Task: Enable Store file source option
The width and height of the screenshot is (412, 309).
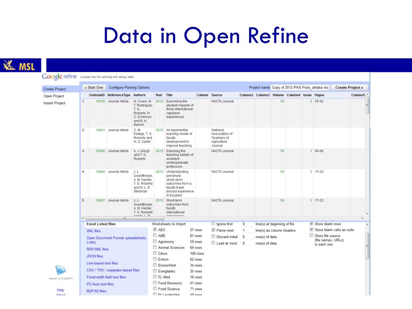Action: [x=311, y=236]
